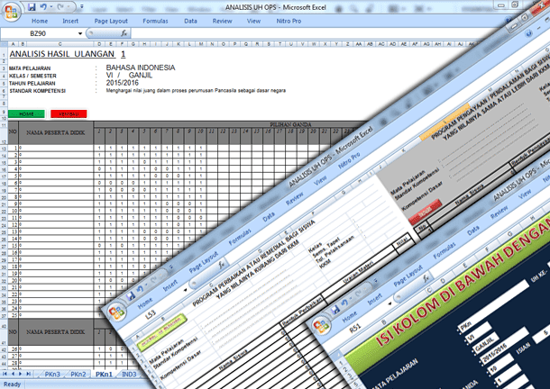Click fx Insert Function in L53 window
The image size is (550, 389).
[x=222, y=264]
